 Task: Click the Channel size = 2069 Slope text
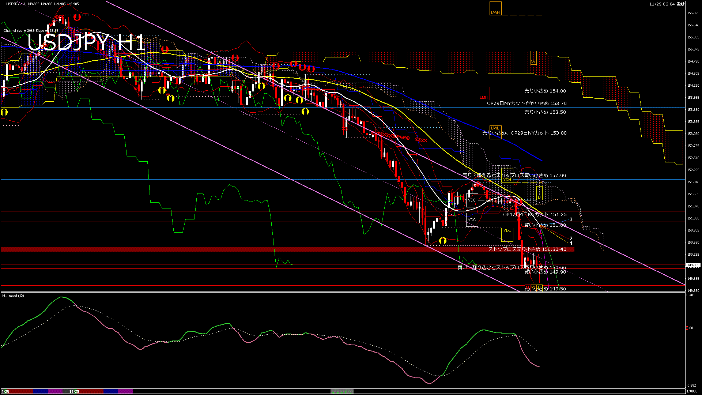[x=31, y=31]
